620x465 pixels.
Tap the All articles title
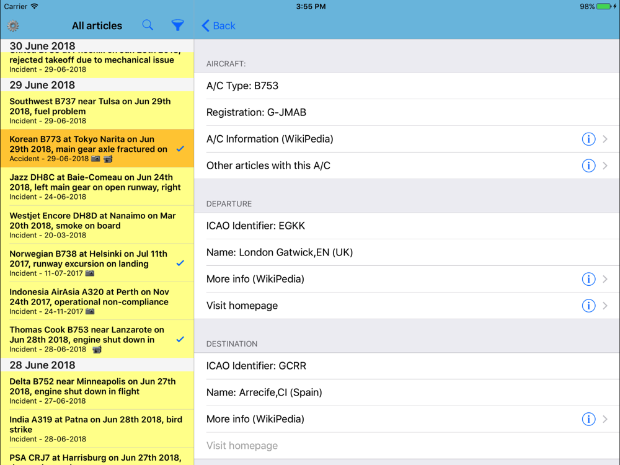97,25
